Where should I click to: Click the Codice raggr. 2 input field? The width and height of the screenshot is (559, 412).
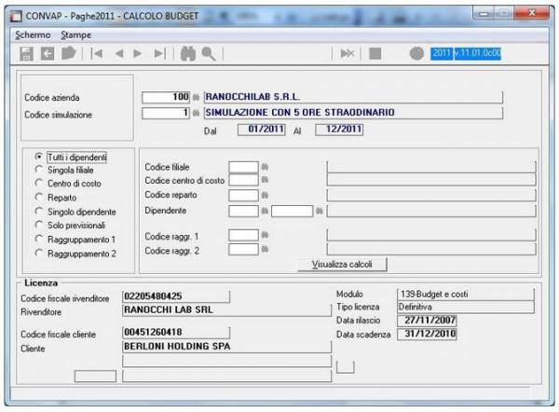tap(243, 249)
